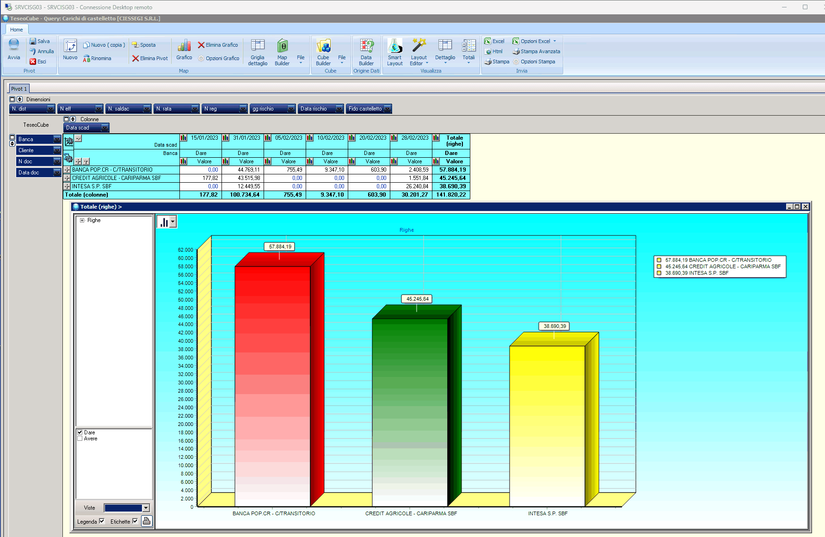Open Opzioni Grafico settings
825x537 pixels.
(219, 58)
